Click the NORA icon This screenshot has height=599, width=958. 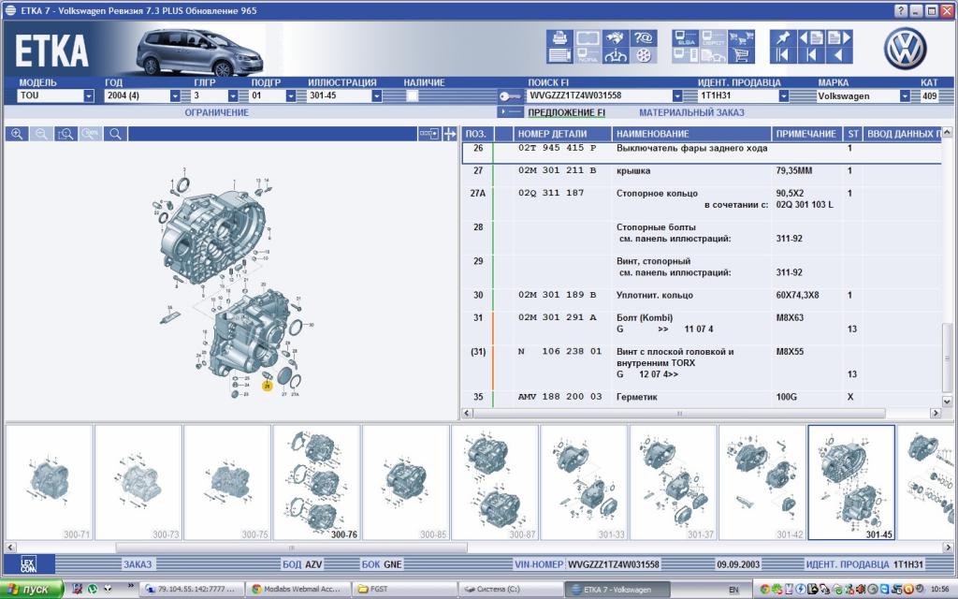[x=588, y=55]
